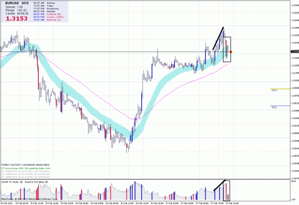Click the current price tag on price axis

[x=295, y=52]
